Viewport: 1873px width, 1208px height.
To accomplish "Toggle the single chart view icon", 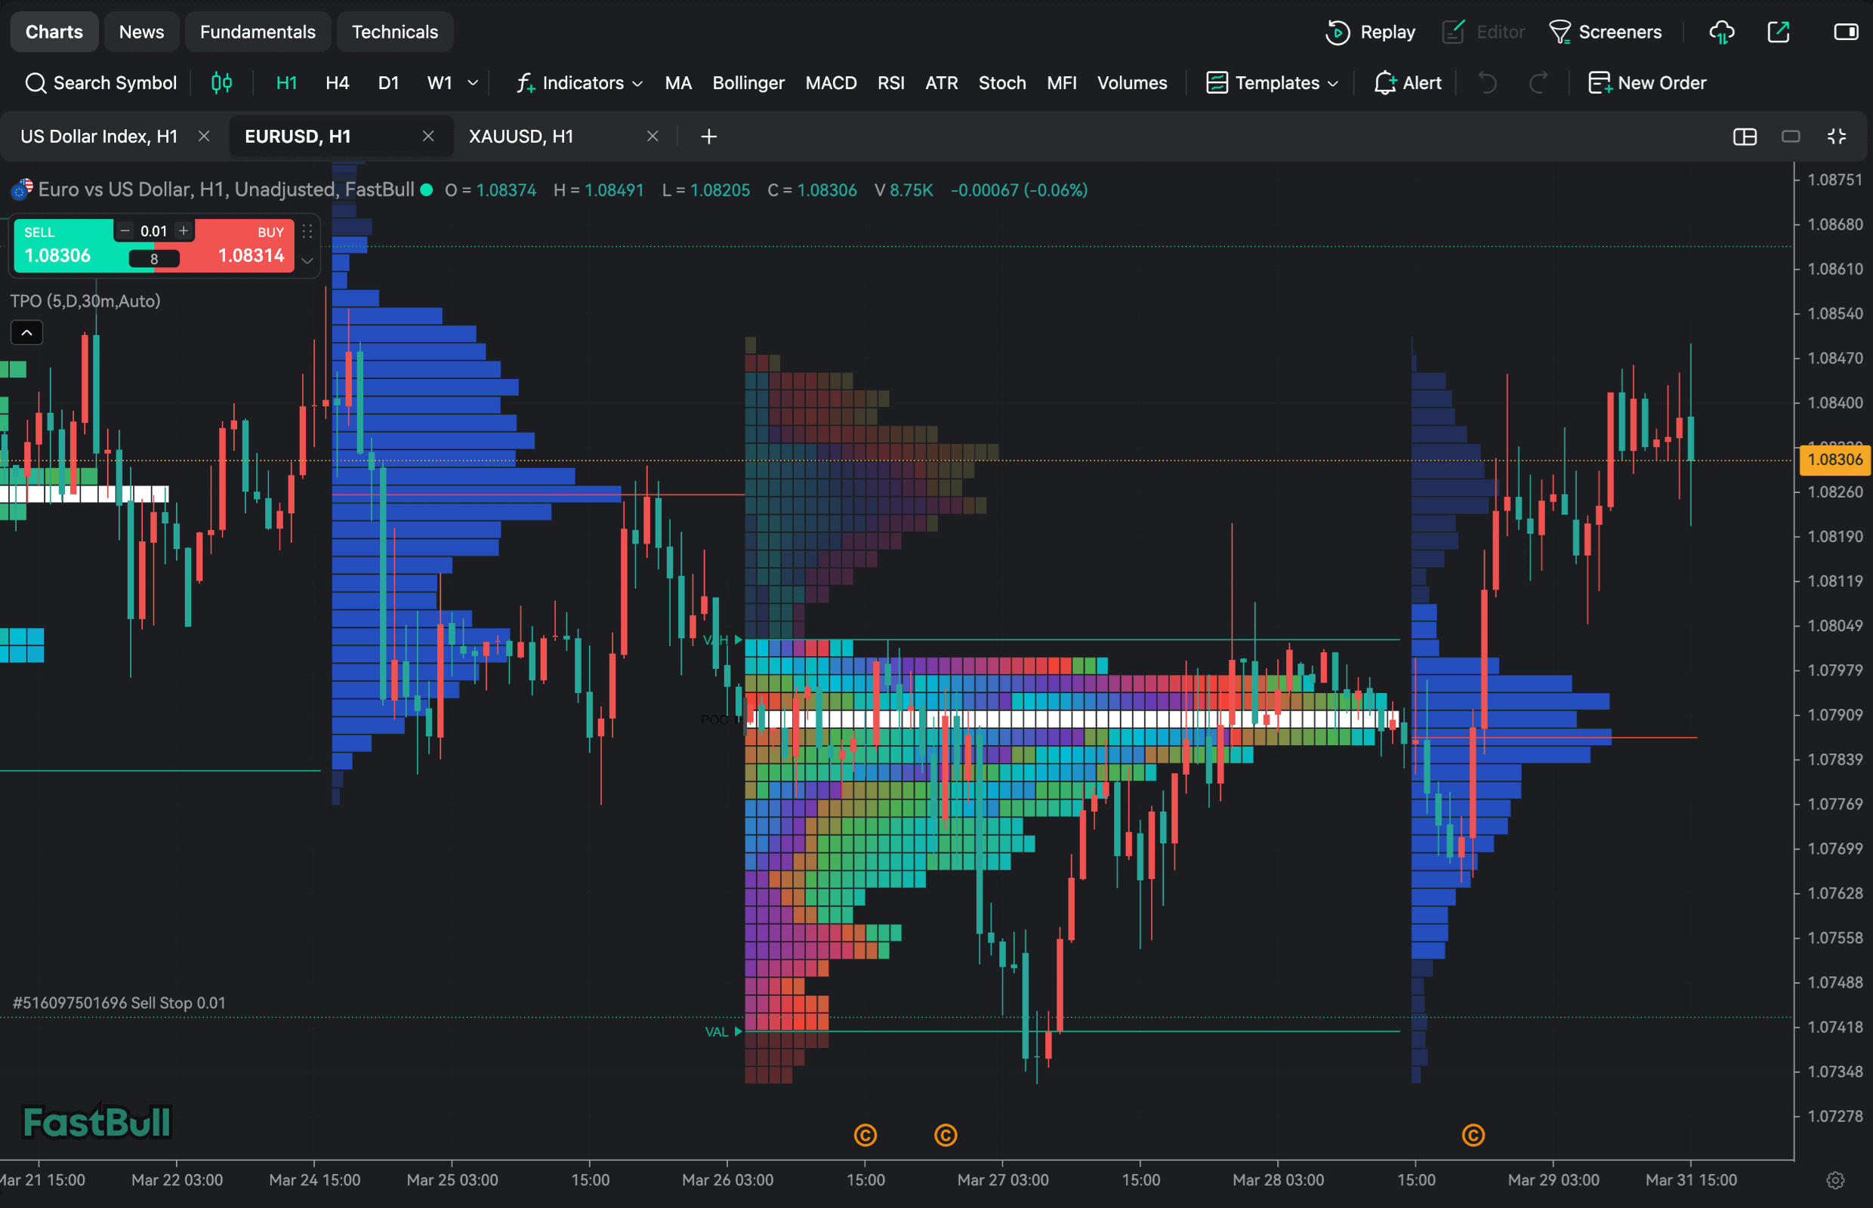I will [x=1791, y=137].
